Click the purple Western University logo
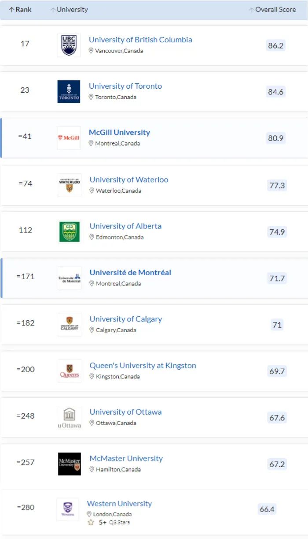This screenshot has height=539, width=308. click(x=68, y=509)
